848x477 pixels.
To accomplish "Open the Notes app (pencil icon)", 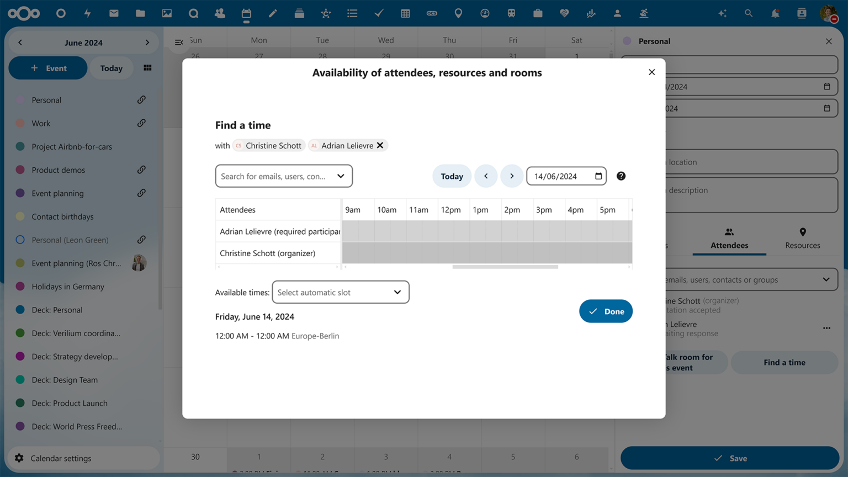I will point(273,13).
